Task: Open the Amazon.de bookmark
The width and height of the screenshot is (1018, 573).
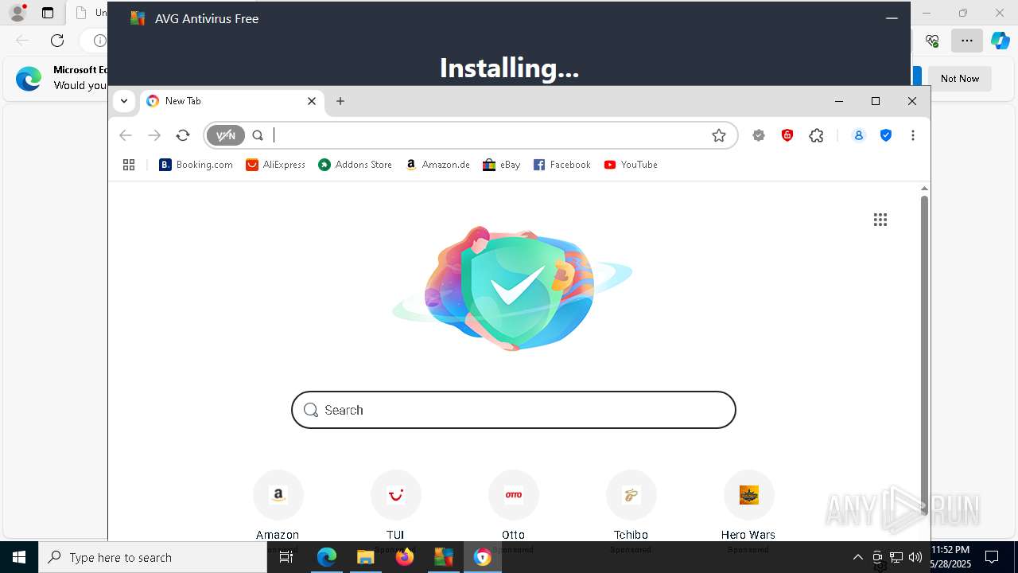Action: [x=437, y=165]
